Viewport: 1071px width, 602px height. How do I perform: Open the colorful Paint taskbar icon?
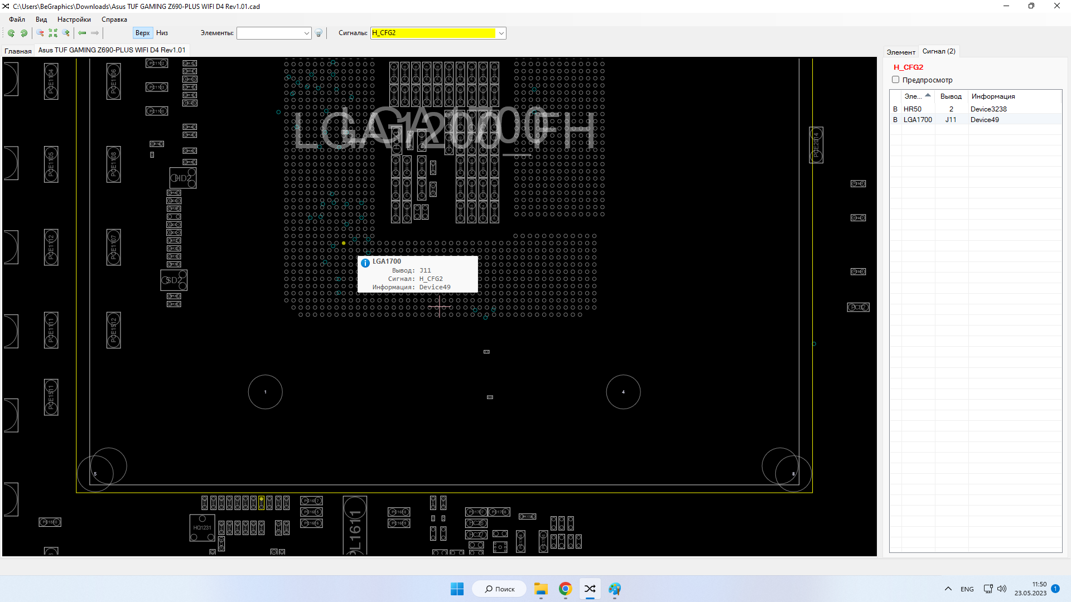615,589
